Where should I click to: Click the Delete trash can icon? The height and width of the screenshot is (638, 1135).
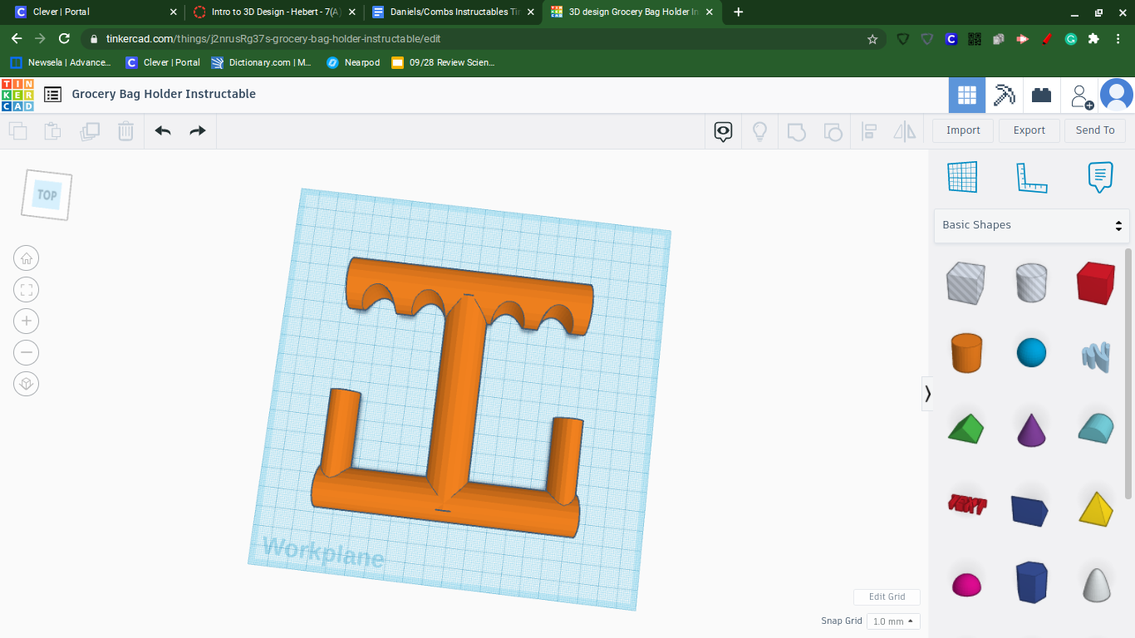point(125,130)
